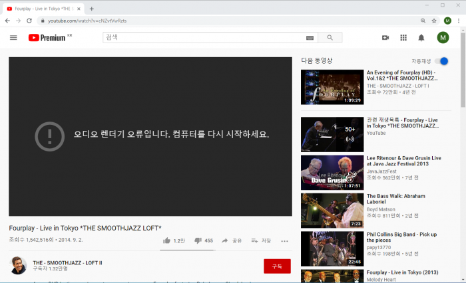The image size is (466, 283).
Task: Open the notifications bell
Action: click(421, 38)
